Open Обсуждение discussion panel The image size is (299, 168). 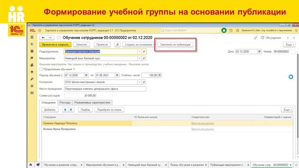pos(271,38)
